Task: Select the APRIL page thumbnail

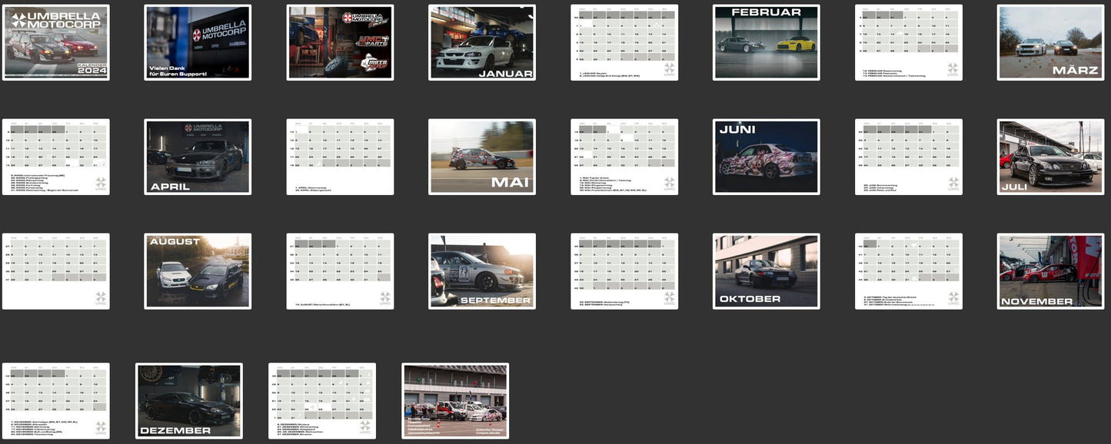Action: pos(198,157)
